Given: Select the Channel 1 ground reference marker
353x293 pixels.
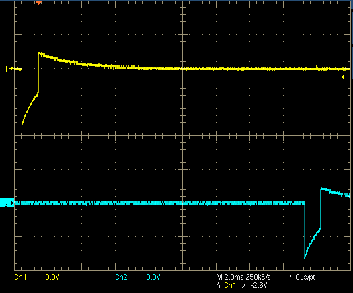Looking at the screenshot, I should tap(9, 69).
